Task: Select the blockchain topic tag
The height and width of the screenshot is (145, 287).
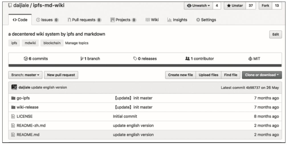Action: click(x=52, y=43)
